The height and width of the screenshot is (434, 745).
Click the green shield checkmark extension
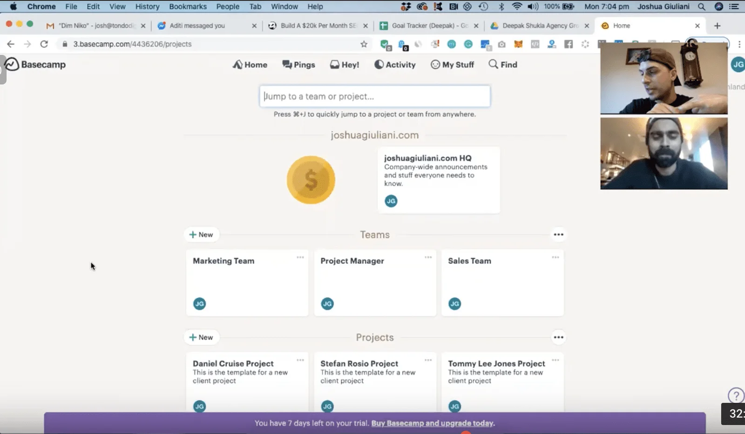tap(385, 44)
